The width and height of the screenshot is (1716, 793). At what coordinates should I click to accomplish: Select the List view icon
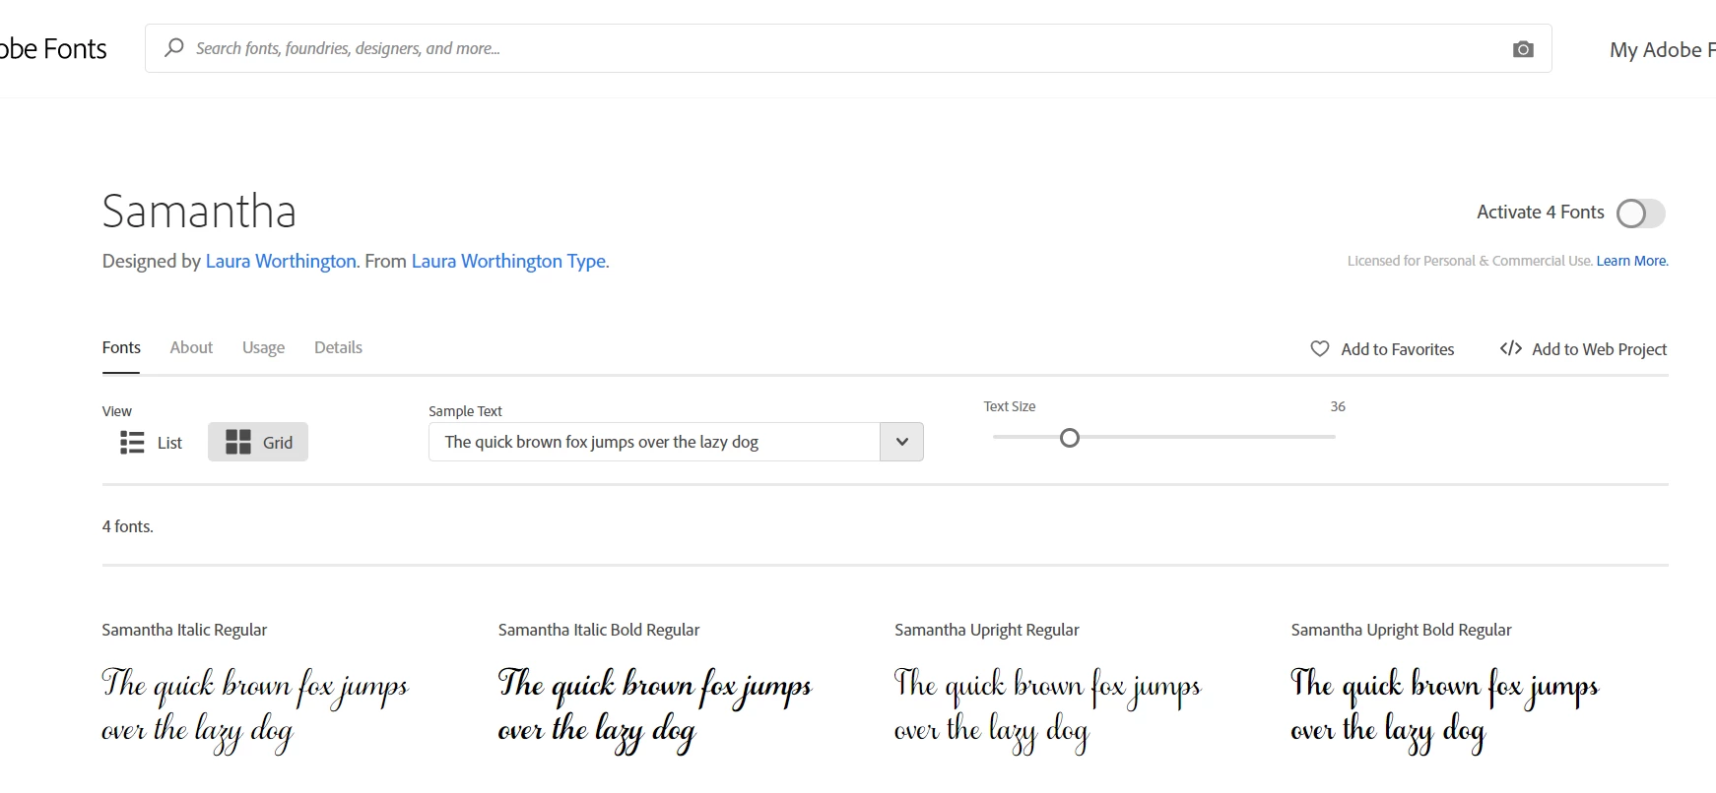(132, 443)
